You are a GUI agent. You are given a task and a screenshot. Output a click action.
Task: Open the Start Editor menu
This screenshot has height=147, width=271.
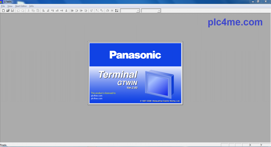pos(21,6)
